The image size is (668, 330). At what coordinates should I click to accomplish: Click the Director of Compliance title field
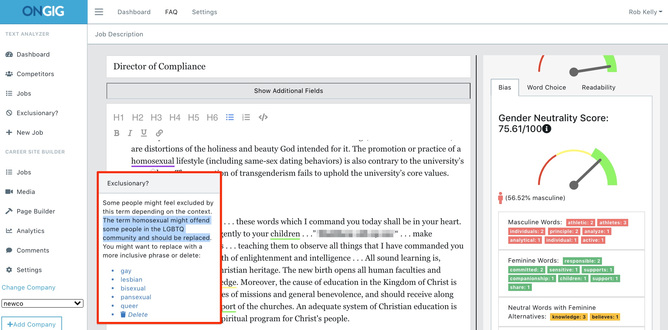coord(288,67)
